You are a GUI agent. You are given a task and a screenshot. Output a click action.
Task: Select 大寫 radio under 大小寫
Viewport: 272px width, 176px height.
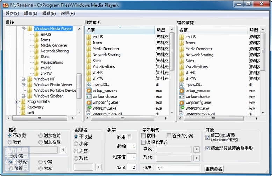pyautogui.click(x=41, y=168)
